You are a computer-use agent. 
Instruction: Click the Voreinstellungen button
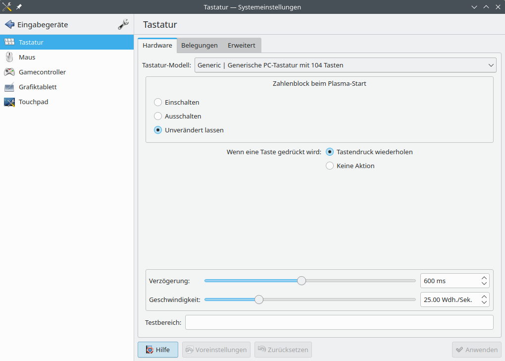point(216,350)
